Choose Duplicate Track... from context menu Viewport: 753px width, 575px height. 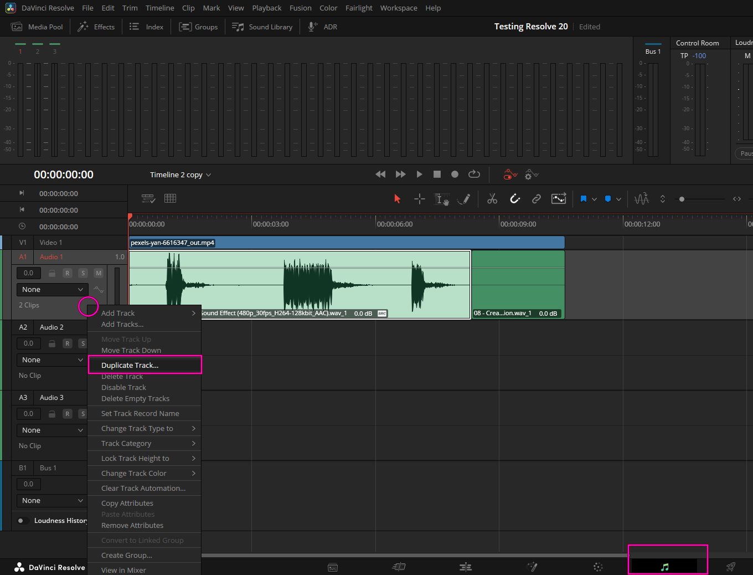coord(145,365)
